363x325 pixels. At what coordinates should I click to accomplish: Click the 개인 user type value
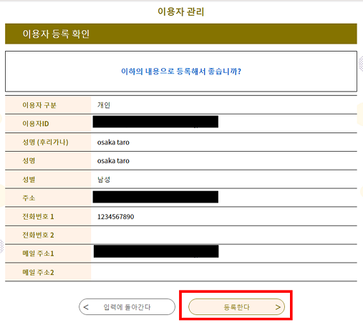coord(104,105)
